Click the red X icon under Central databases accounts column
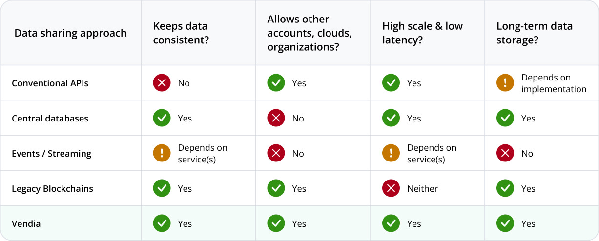The image size is (599, 241). tap(276, 118)
